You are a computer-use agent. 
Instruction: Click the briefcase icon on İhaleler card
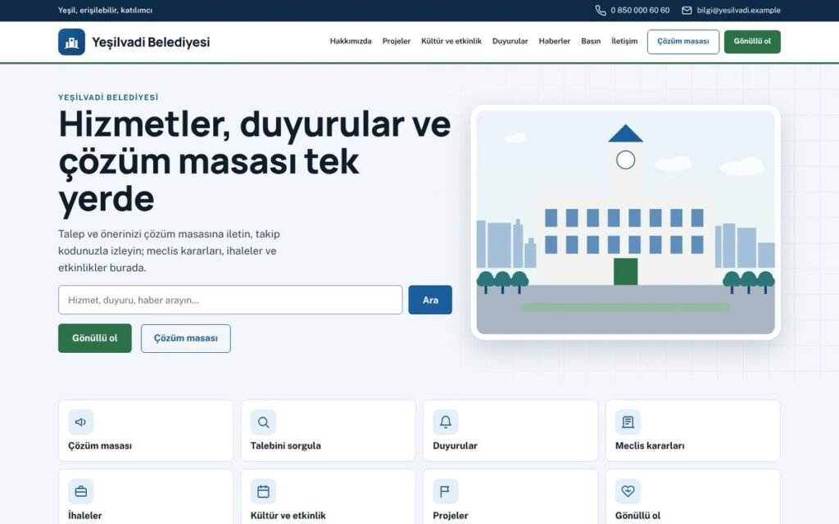(x=81, y=491)
